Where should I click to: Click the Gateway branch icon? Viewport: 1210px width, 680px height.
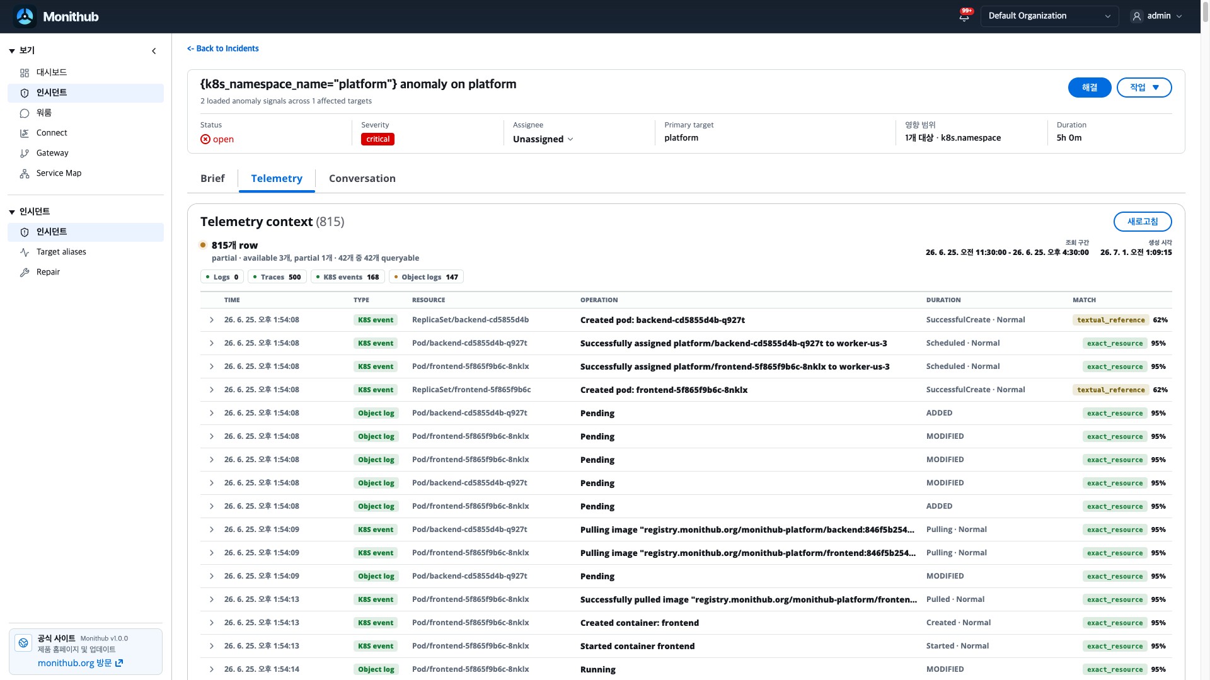coord(25,154)
